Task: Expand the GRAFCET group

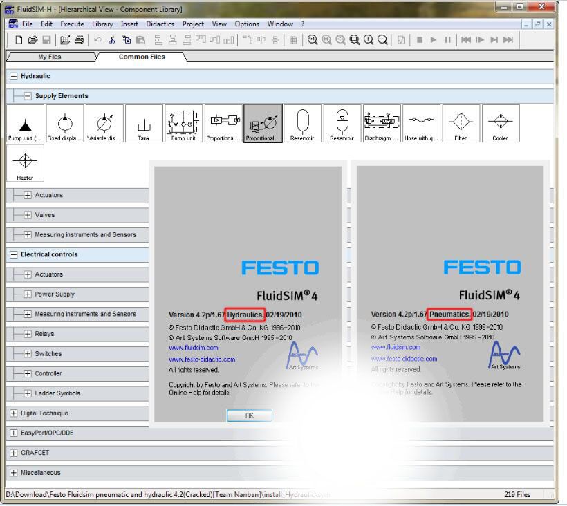Action: (13, 453)
